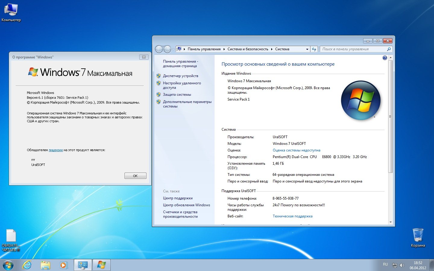Screen dimensions: 434x271
Task: Click the volume speaker icon in tray
Action: (x=402, y=265)
